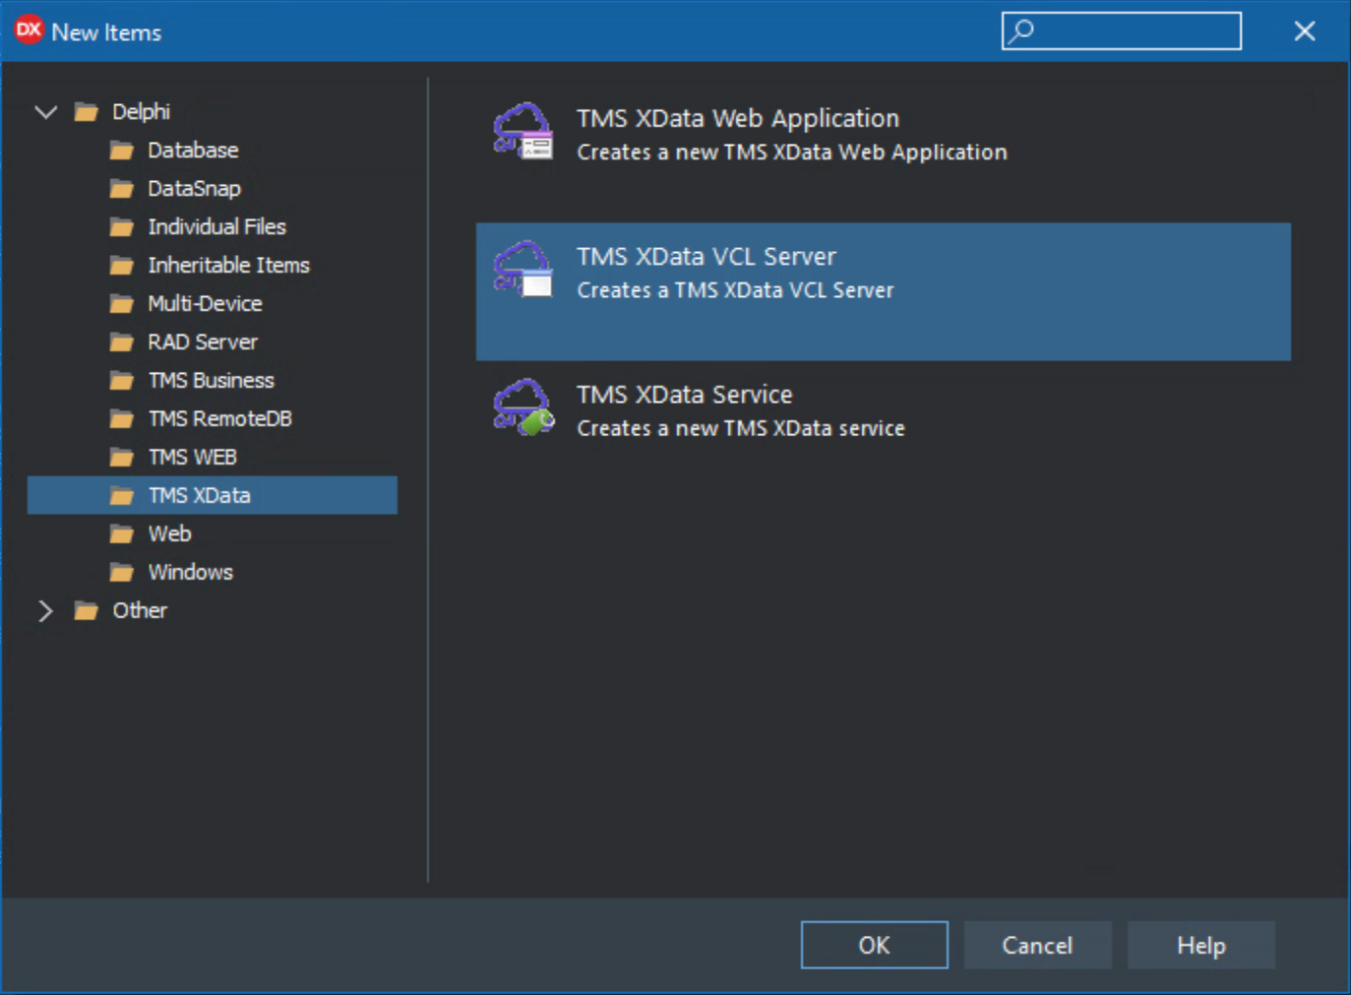Image resolution: width=1351 pixels, height=995 pixels.
Task: Open the Help button
Action: pos(1201,945)
